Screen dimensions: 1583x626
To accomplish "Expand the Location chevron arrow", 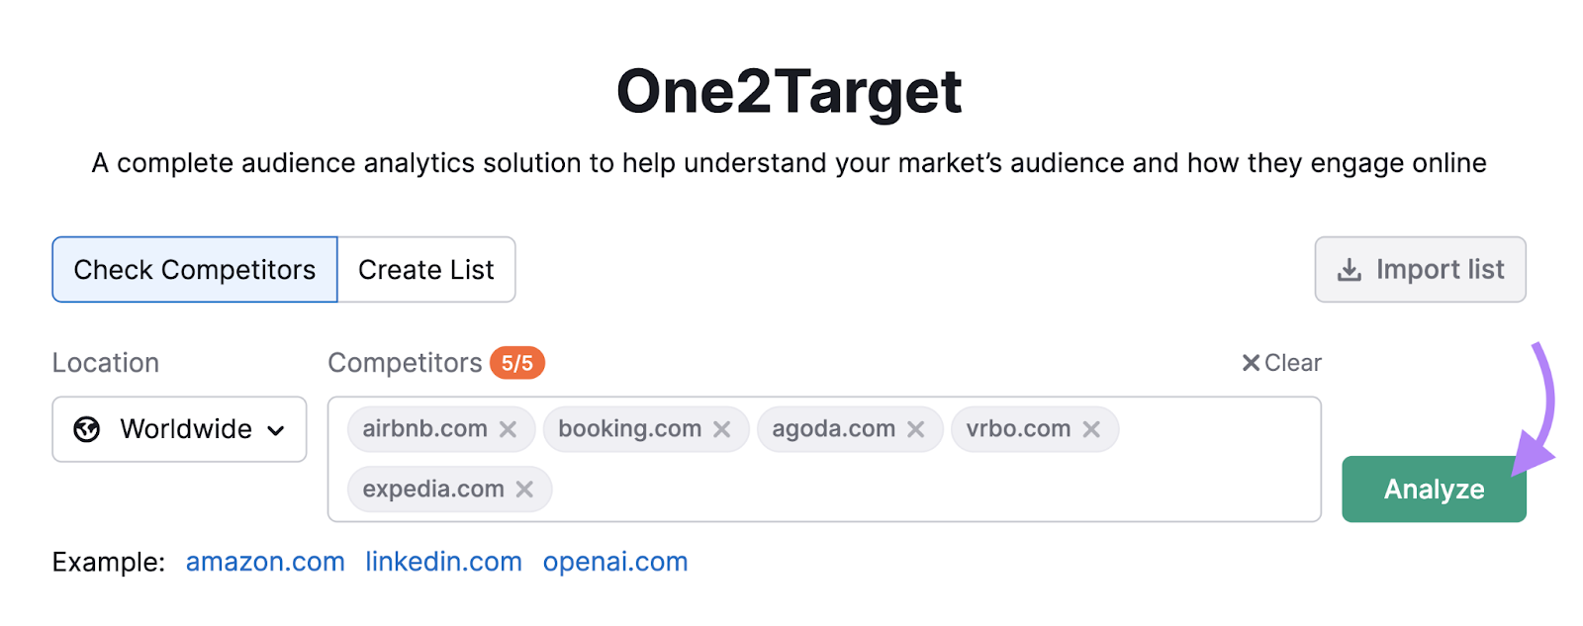I will (277, 430).
